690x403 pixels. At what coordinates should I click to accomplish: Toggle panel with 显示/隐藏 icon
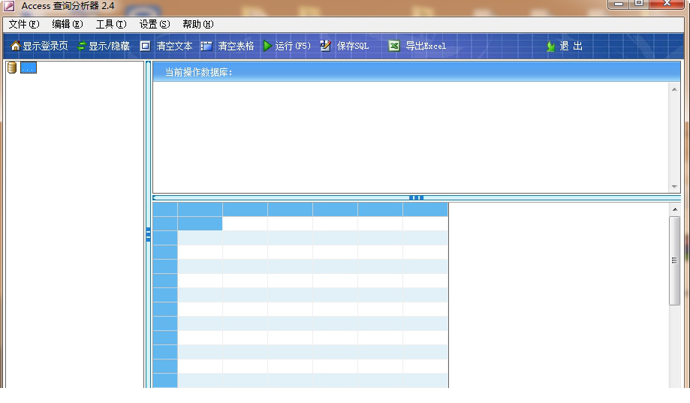pyautogui.click(x=82, y=47)
